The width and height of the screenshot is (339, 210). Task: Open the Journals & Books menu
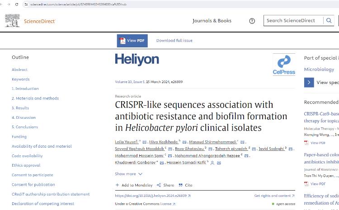click(x=212, y=21)
